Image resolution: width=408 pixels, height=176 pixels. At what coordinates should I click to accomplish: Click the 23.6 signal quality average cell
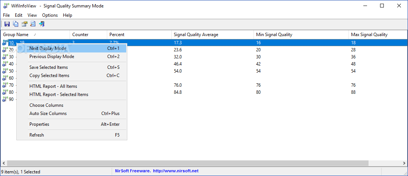[x=178, y=49]
